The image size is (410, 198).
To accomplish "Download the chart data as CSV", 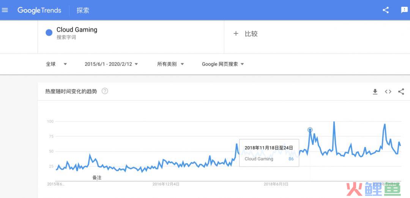I will click(375, 92).
